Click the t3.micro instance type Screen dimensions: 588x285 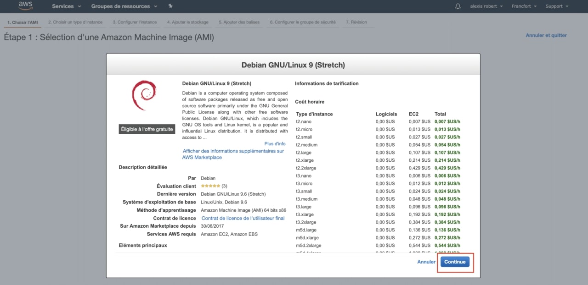pos(304,184)
